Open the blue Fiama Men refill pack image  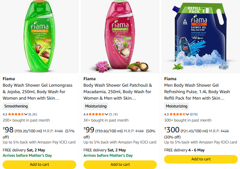point(201,36)
